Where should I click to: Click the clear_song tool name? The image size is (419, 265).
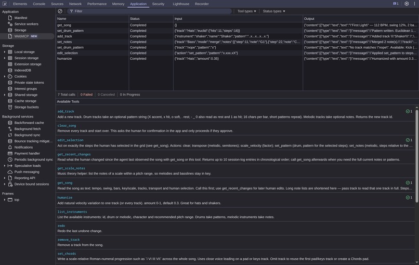click(67, 126)
